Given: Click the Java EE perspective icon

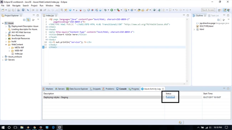Looking at the screenshot, I should [225, 10].
